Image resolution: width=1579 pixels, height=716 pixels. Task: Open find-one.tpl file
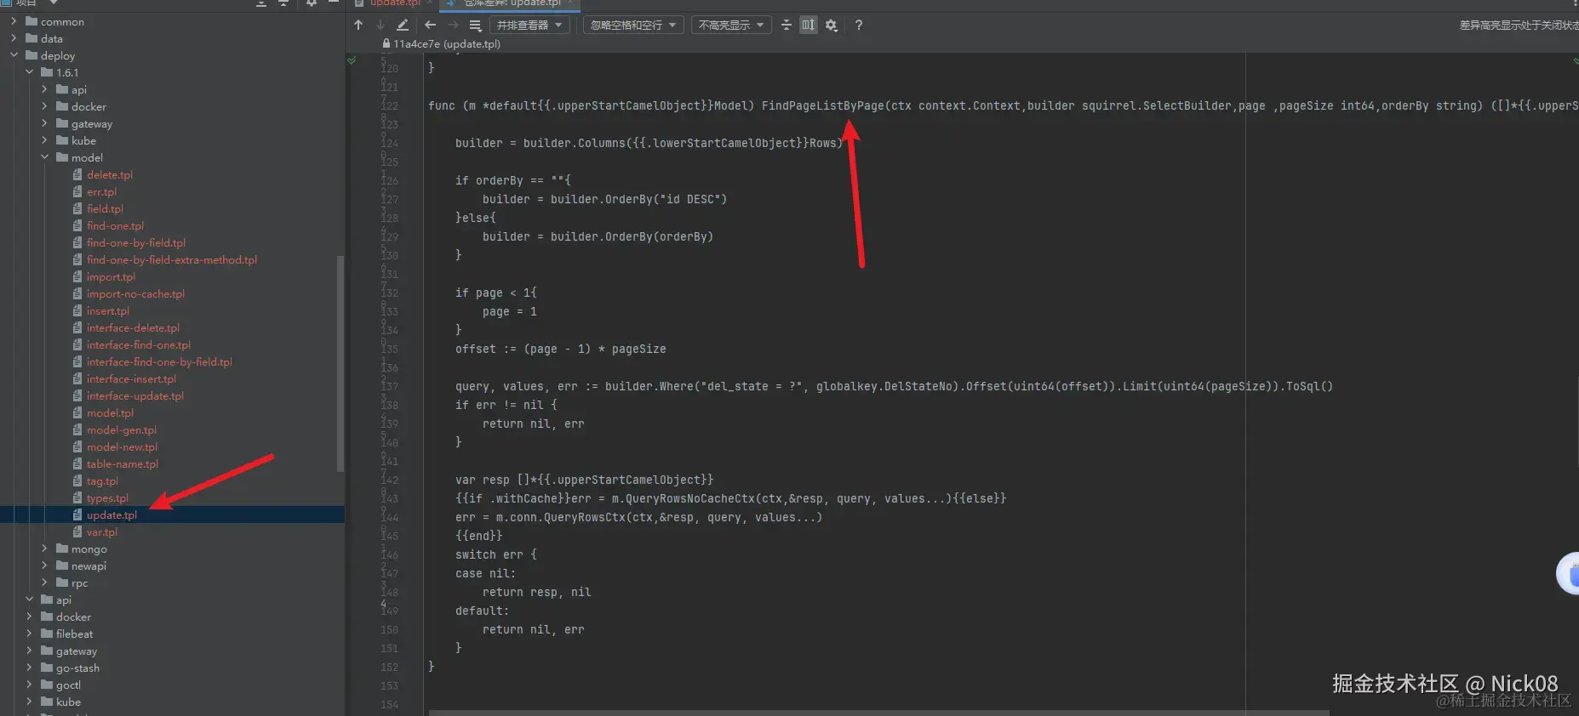(115, 225)
